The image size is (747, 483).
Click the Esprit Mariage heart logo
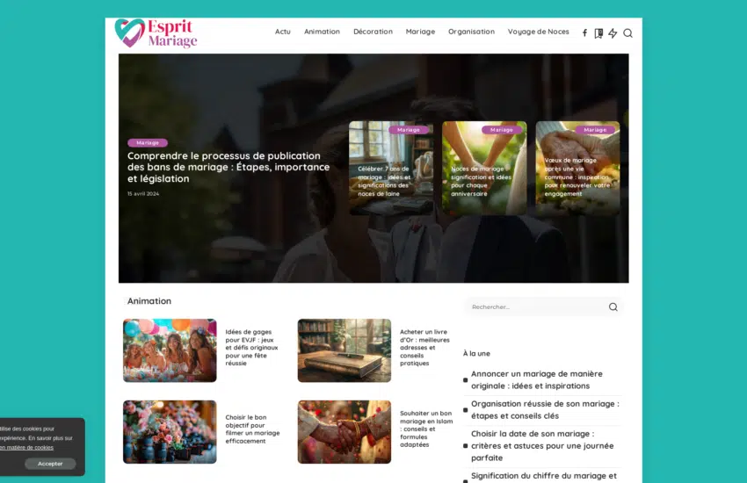(x=130, y=33)
